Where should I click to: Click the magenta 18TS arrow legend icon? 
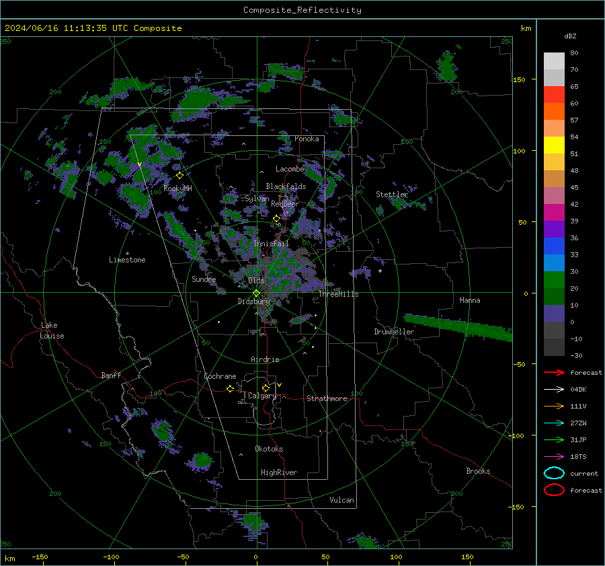click(x=554, y=457)
